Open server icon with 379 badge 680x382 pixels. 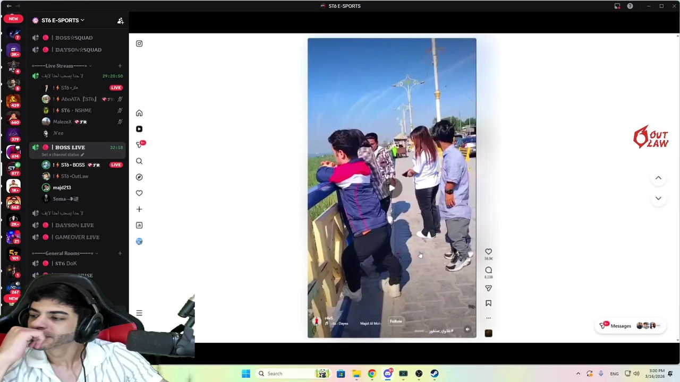point(13,134)
